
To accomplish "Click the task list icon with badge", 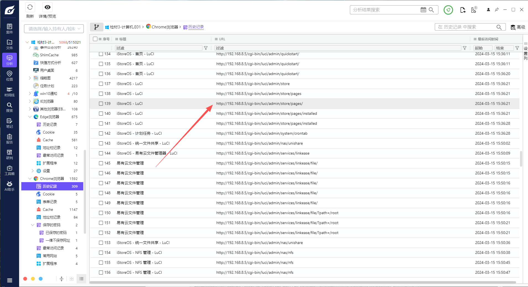I will (474, 10).
